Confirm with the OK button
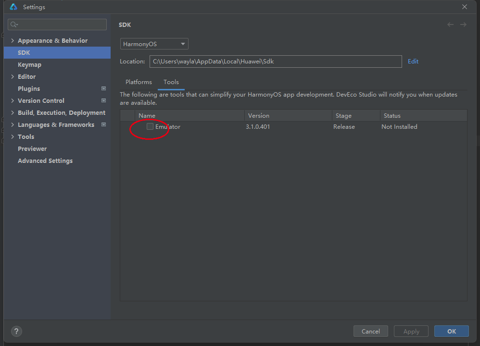Screen dimensions: 480x346 click(x=452, y=331)
